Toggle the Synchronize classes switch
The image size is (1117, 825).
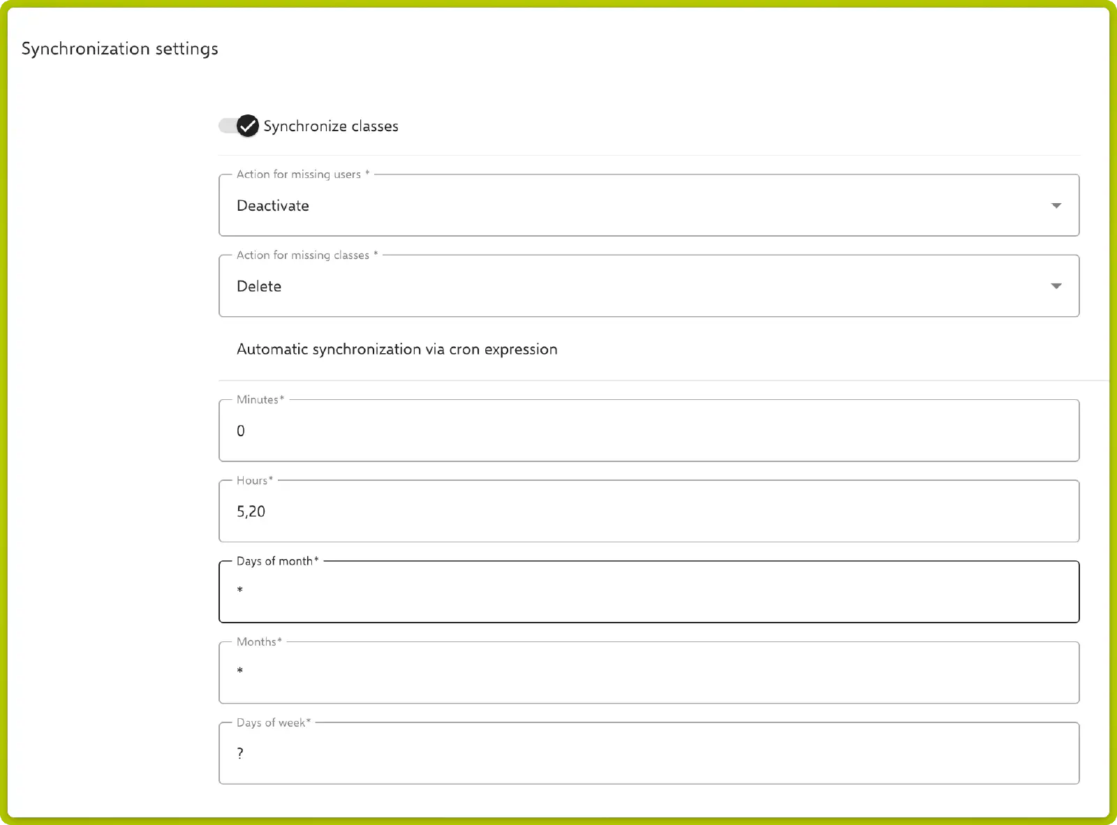point(239,126)
